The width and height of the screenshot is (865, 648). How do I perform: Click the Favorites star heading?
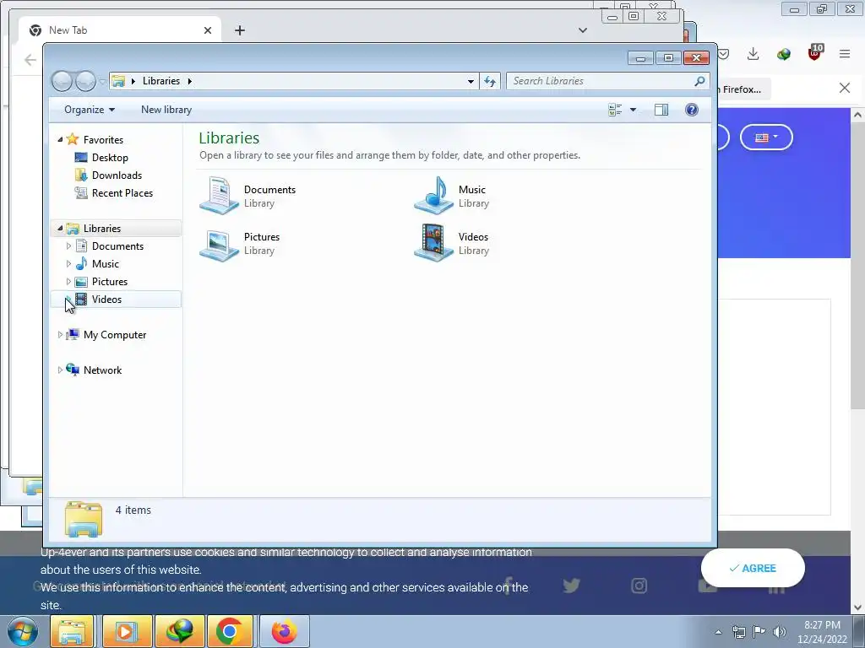102,139
